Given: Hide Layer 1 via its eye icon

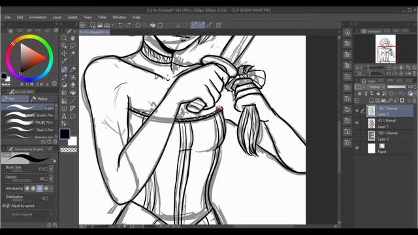Looking at the screenshot, I should click(357, 123).
